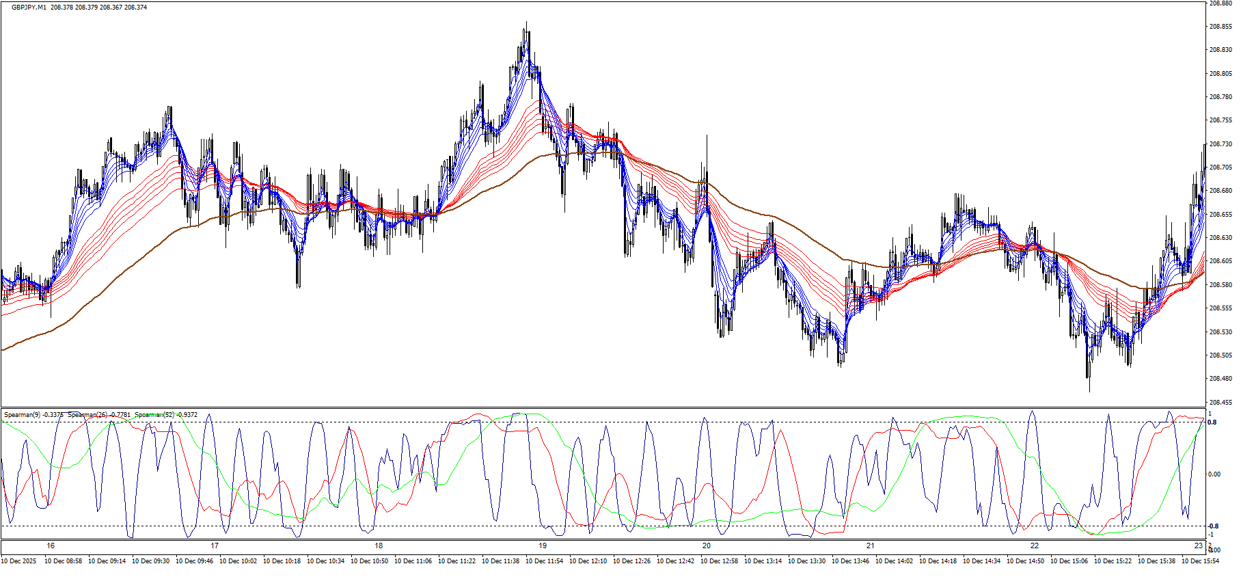Select hour marker 18 below indicator

[379, 546]
